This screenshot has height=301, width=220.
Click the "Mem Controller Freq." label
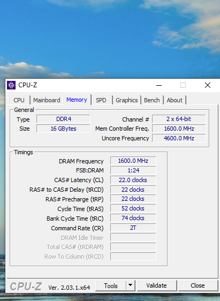(122, 129)
